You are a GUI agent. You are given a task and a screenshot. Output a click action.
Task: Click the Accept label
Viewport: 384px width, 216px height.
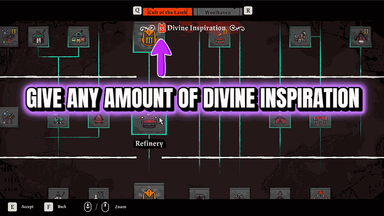click(x=27, y=207)
